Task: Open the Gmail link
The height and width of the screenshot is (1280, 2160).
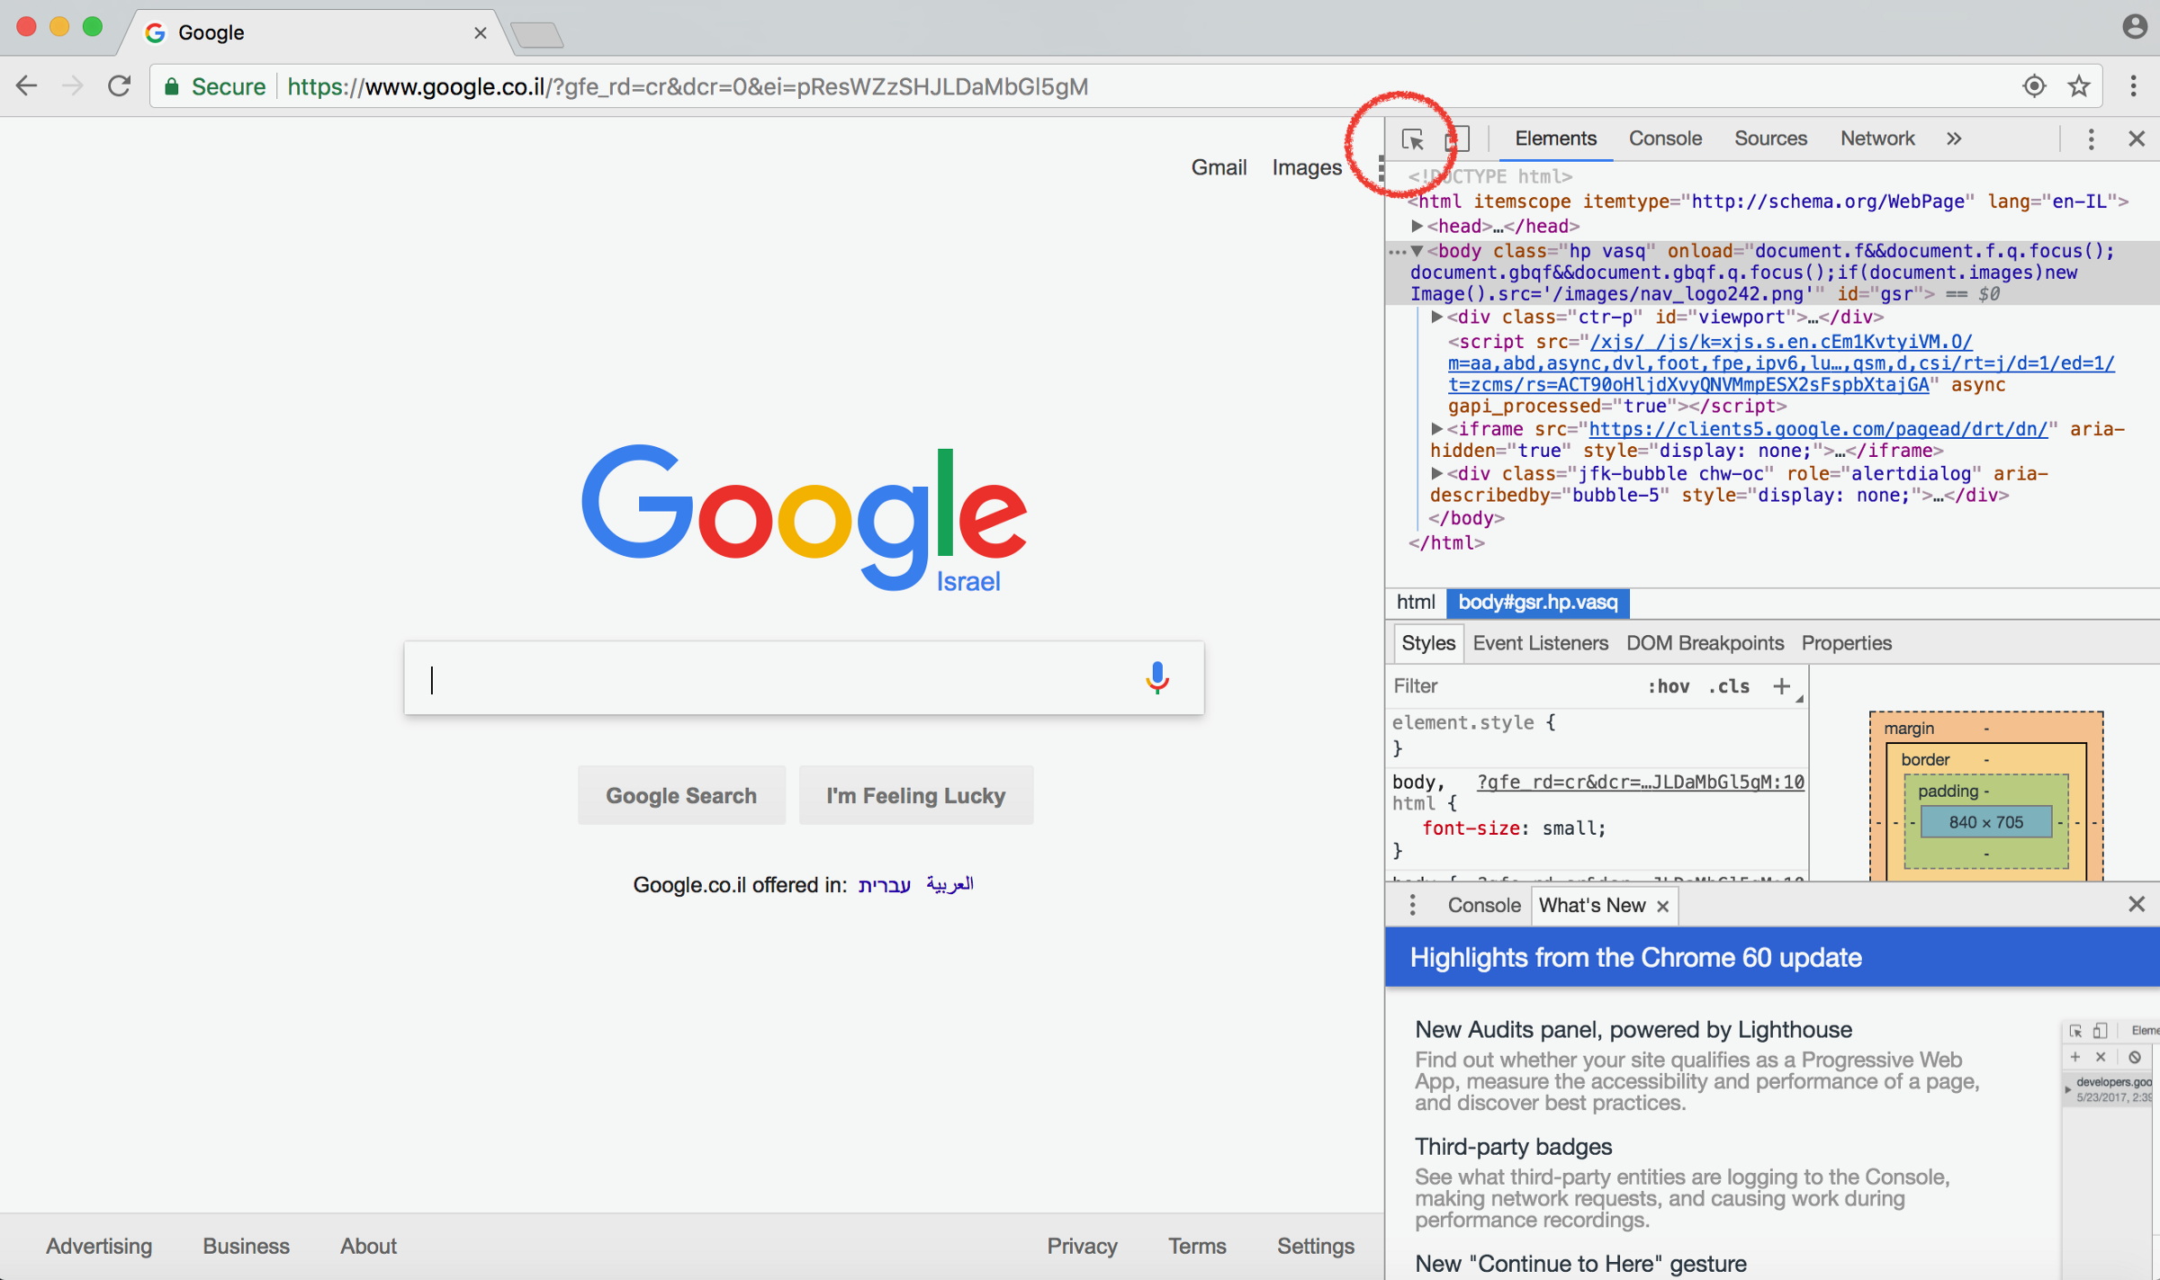Action: point(1219,167)
